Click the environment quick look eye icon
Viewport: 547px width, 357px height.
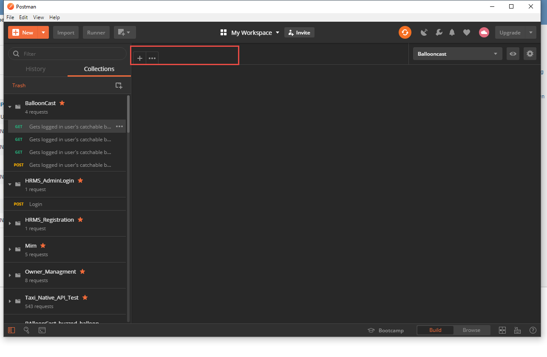(x=513, y=54)
